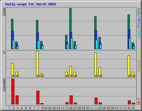Select day label 25 on the axis
The width and height of the screenshot is (142, 111).
108,108
